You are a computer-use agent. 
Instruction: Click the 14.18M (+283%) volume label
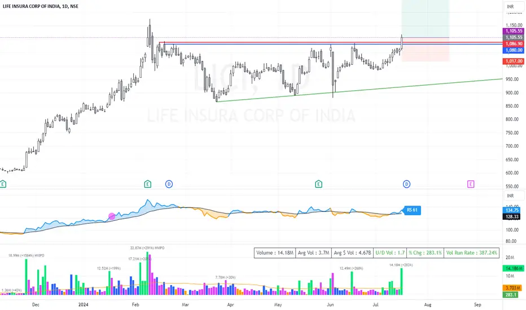[x=401, y=265]
